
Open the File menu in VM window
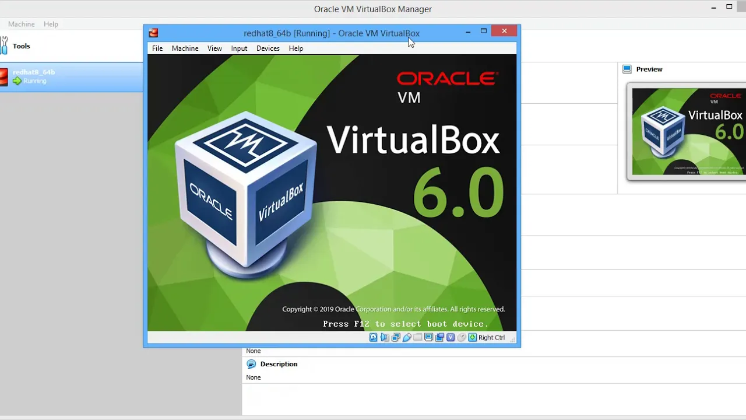tap(157, 48)
